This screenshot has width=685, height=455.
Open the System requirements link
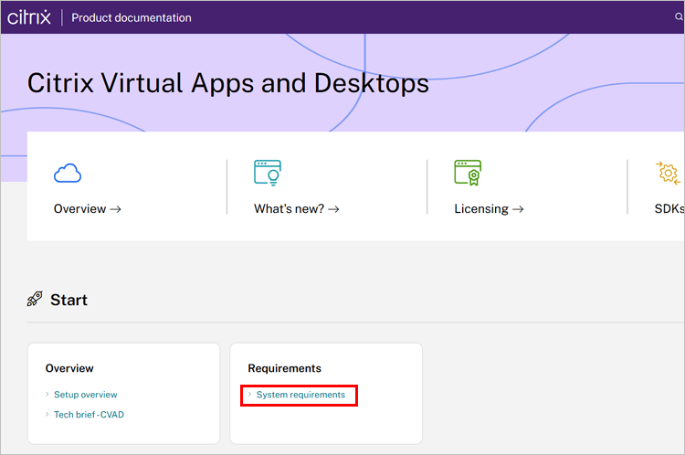300,395
